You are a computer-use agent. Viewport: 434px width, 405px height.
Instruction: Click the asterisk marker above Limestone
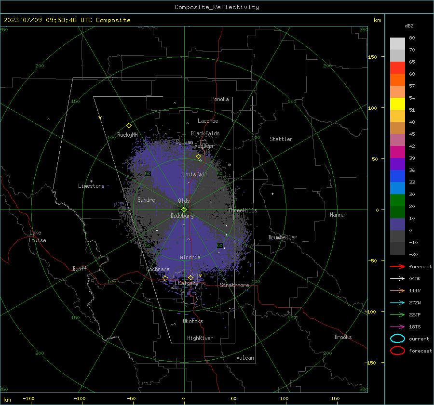91,182
